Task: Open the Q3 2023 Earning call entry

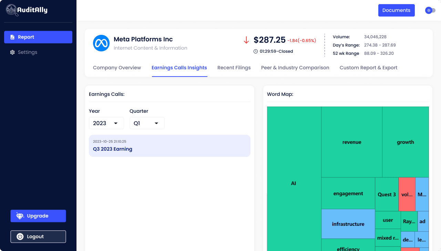Action: (170, 146)
